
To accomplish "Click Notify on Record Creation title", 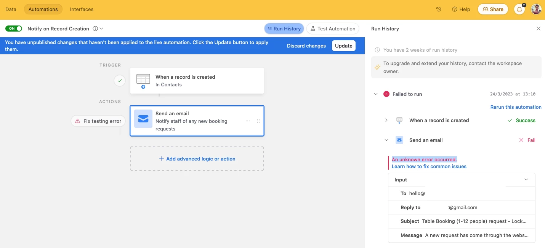I will click(58, 29).
